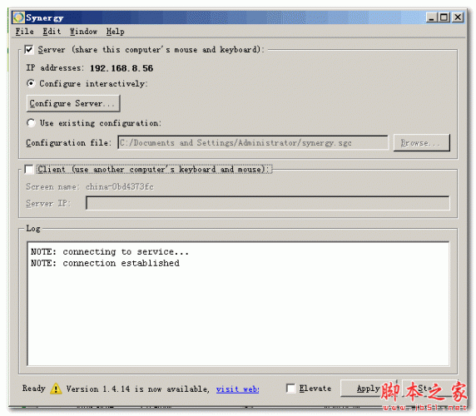Click the Ready status text
Image resolution: width=476 pixels, height=416 pixels.
pyautogui.click(x=33, y=389)
